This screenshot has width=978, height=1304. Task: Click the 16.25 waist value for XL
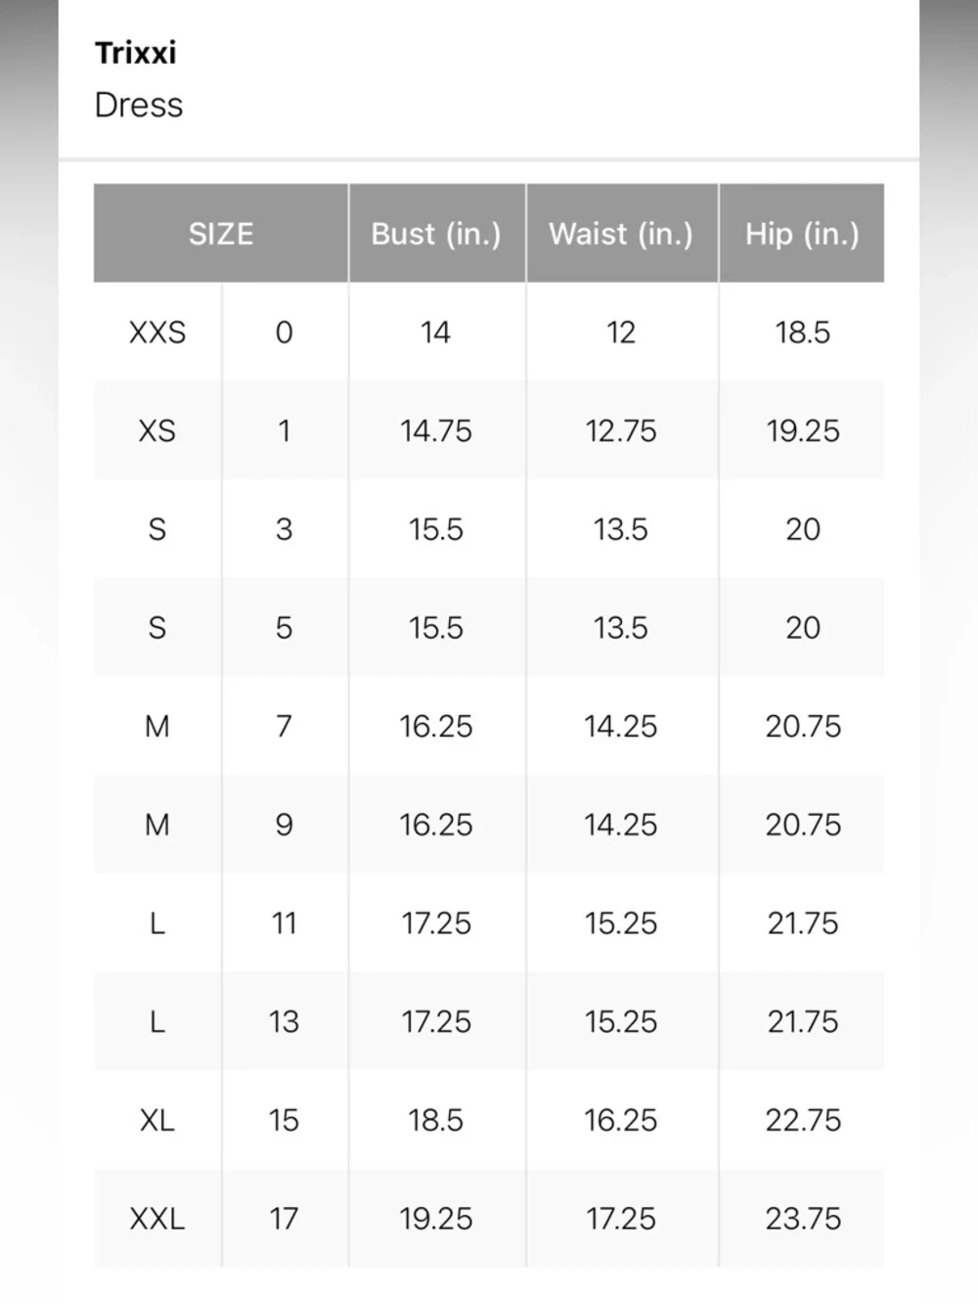(621, 1120)
